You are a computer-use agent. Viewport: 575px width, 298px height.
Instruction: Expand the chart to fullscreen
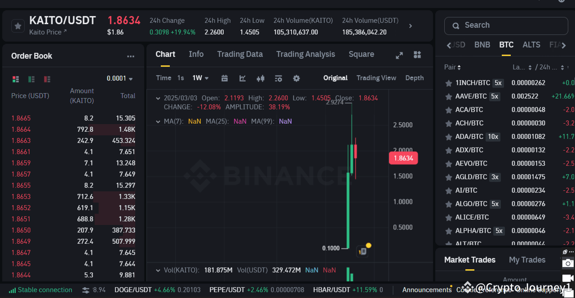[x=399, y=55]
